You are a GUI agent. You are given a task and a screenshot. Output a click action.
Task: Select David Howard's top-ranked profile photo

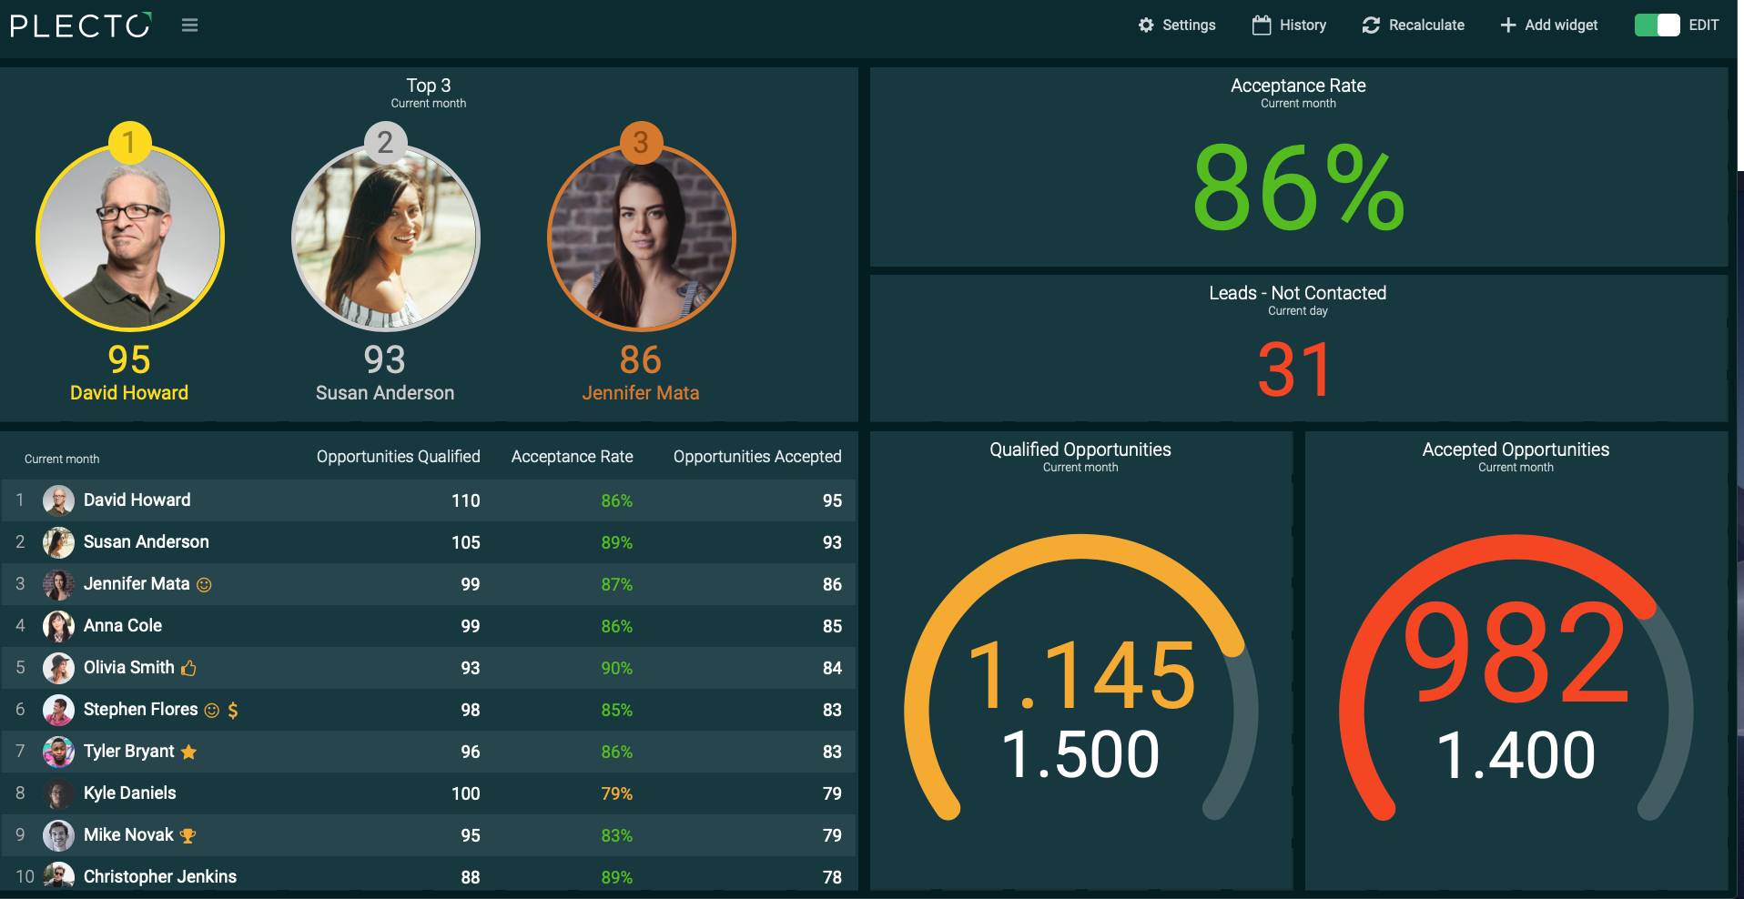click(x=130, y=238)
